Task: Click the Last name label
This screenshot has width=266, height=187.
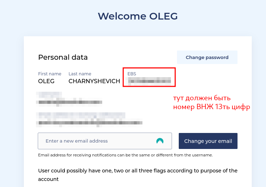Action: [x=80, y=74]
